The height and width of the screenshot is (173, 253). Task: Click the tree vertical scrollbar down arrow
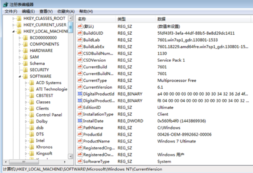70,156
